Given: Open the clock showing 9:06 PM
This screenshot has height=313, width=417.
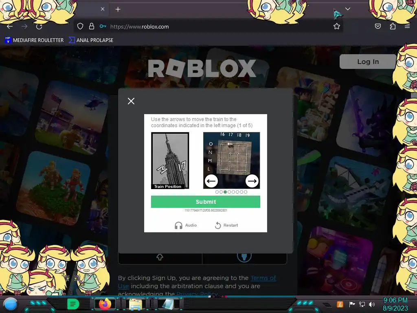Looking at the screenshot, I should [395, 304].
